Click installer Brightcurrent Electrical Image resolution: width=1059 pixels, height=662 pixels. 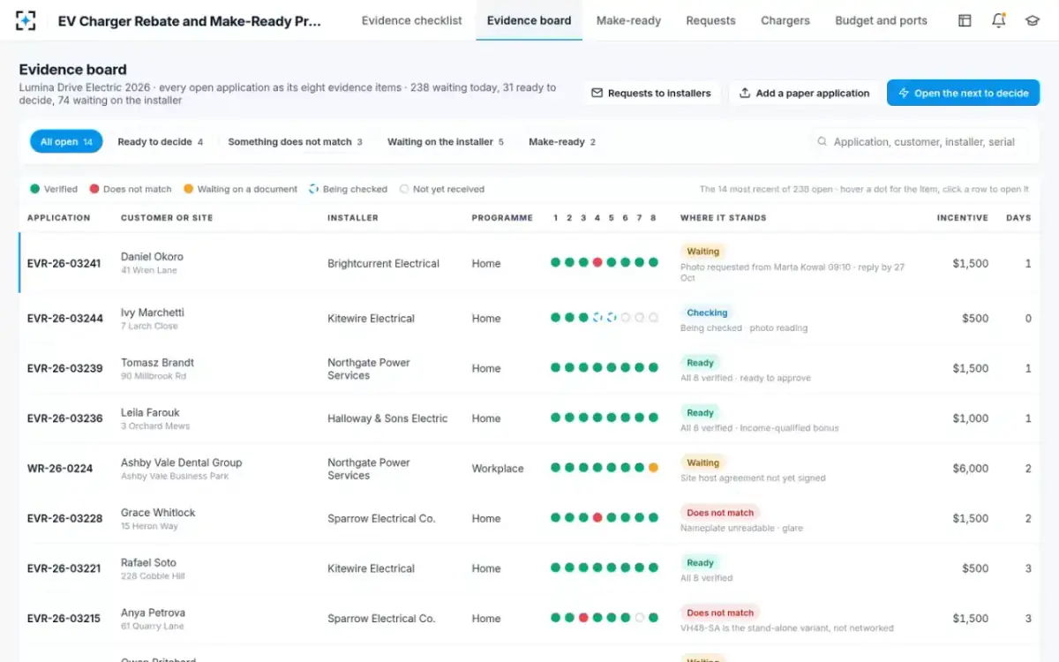(383, 263)
